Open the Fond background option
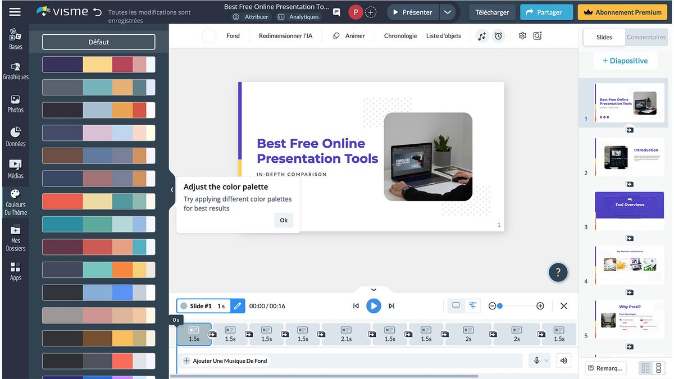This screenshot has width=674, height=379. 233,36
